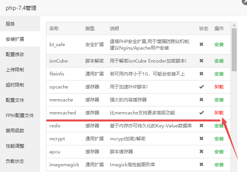The width and height of the screenshot is (247, 172).
Task: Click the fileinfo status X icon
Action: (201, 74)
